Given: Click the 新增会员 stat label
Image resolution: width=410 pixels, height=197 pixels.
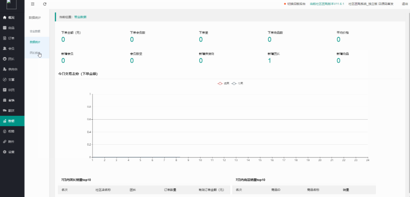Looking at the screenshot, I should coord(67,54).
